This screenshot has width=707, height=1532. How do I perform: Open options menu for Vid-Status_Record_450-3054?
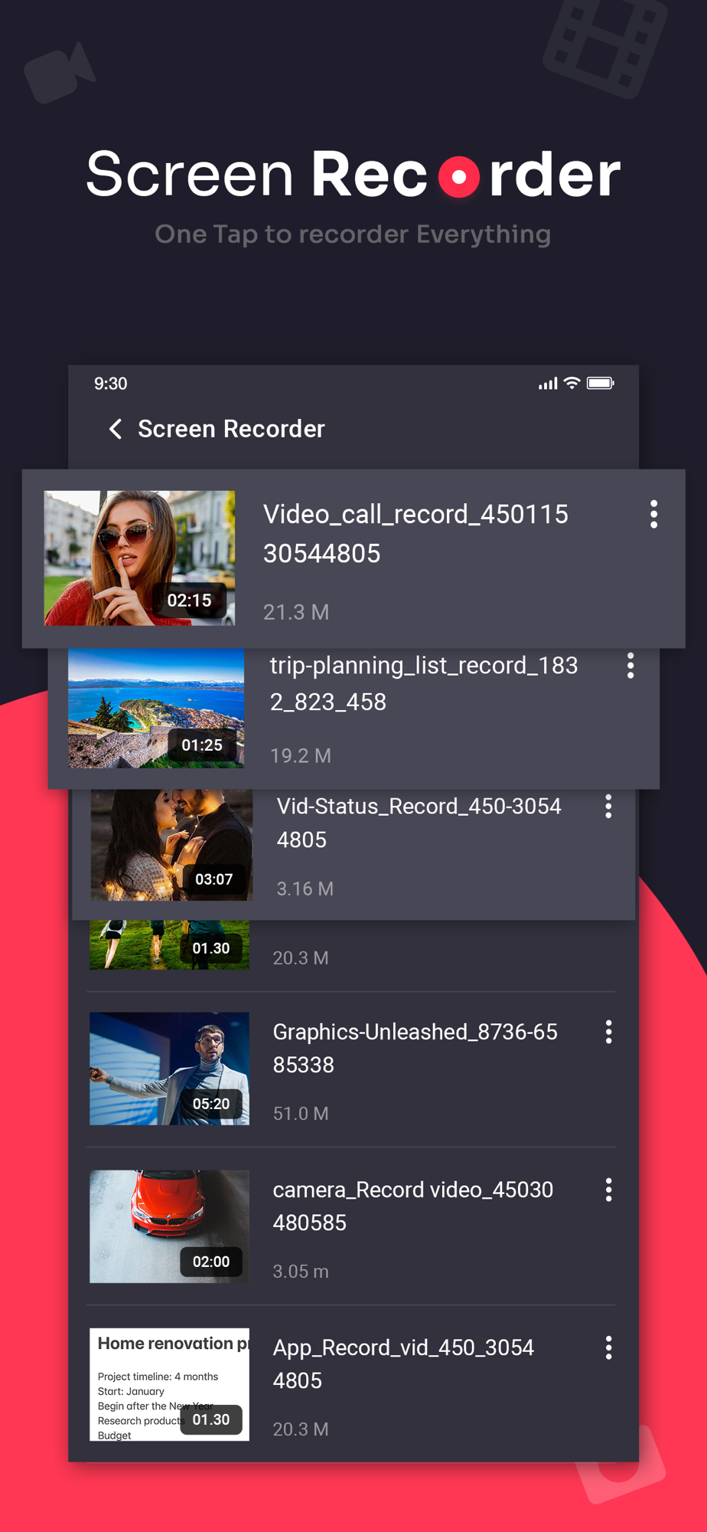pyautogui.click(x=608, y=806)
